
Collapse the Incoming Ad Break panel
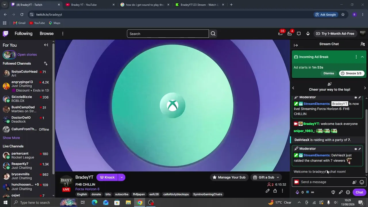pos(362,57)
